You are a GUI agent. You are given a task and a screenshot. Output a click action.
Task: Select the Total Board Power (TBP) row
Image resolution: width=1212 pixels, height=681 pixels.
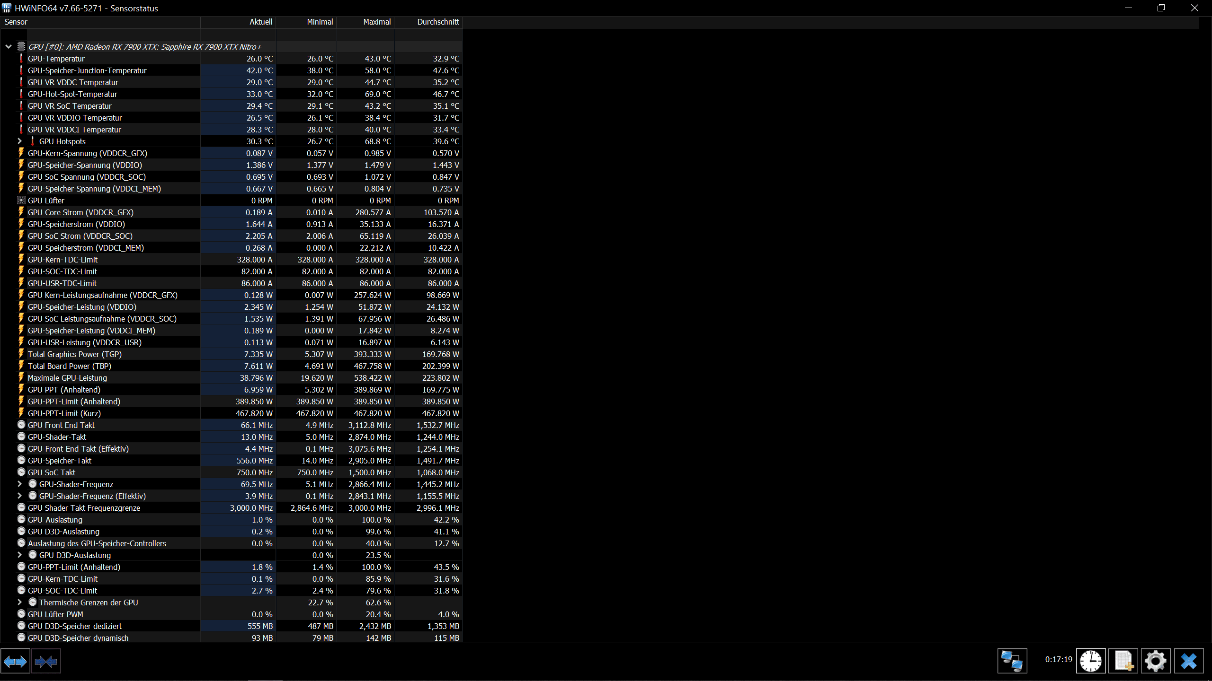click(70, 366)
